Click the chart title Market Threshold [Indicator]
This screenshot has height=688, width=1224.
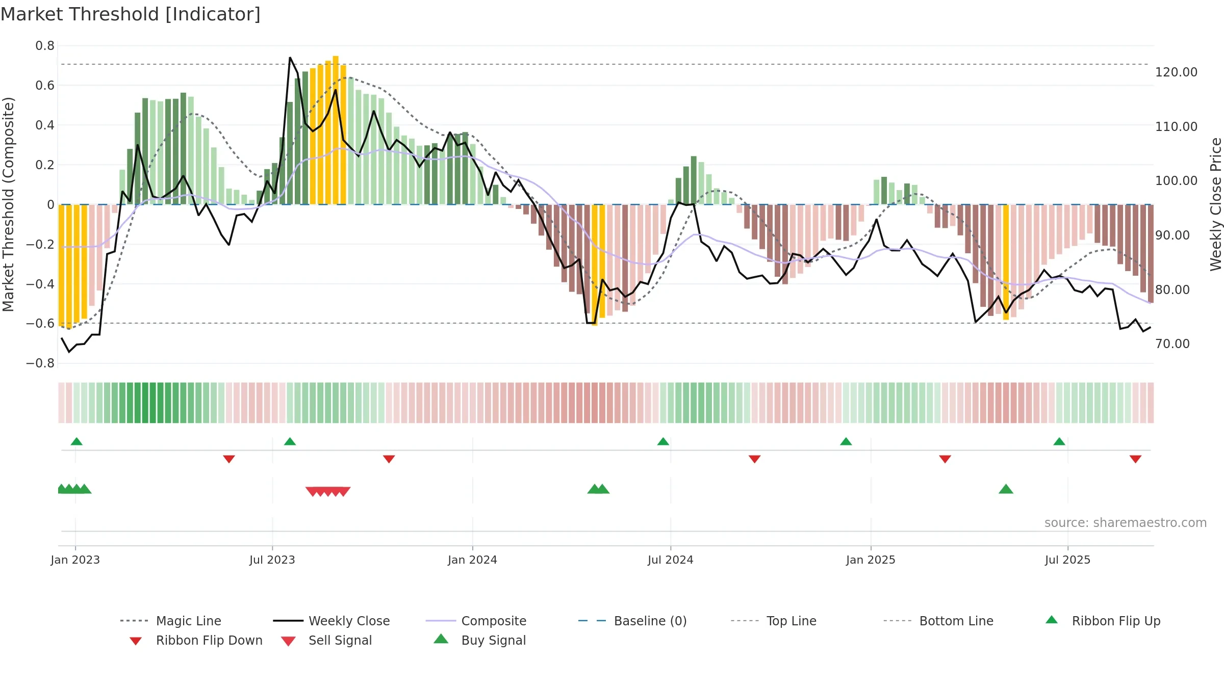pyautogui.click(x=131, y=14)
